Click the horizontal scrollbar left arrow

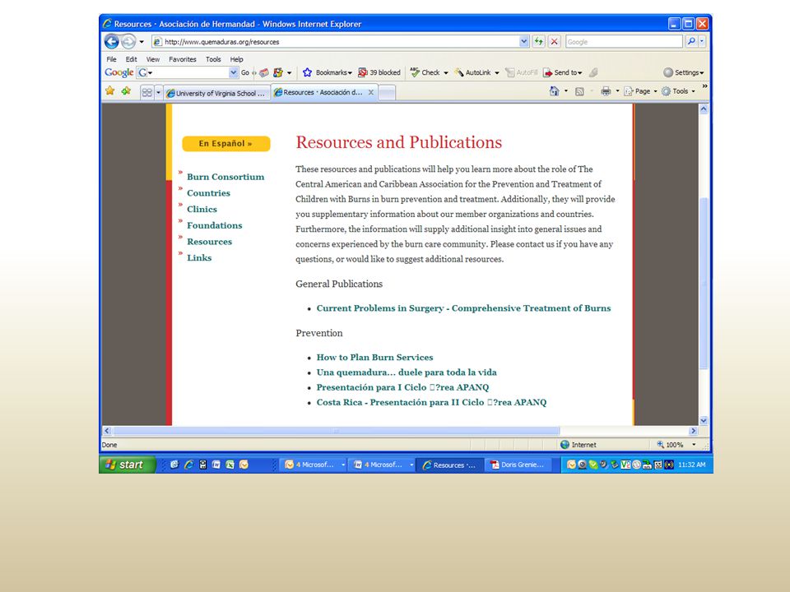click(x=107, y=431)
